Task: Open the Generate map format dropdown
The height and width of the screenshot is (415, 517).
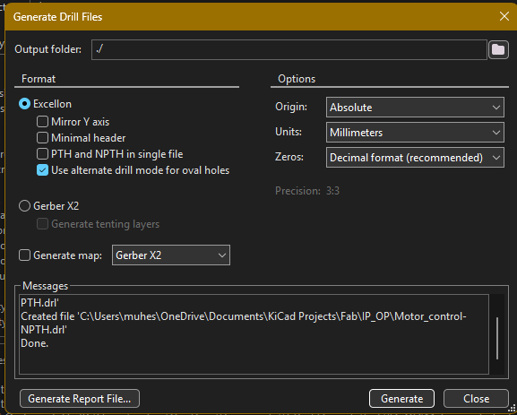Action: (171, 255)
